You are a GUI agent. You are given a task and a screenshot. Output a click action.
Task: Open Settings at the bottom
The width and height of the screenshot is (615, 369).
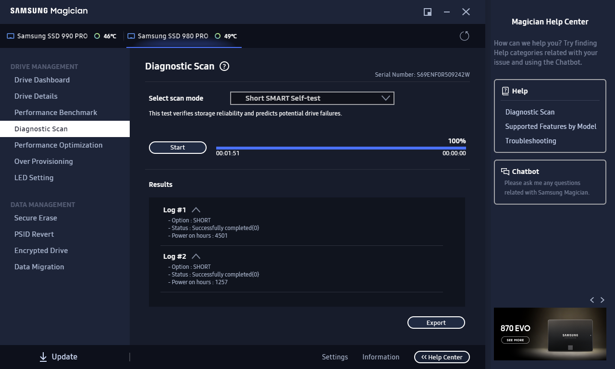point(335,357)
